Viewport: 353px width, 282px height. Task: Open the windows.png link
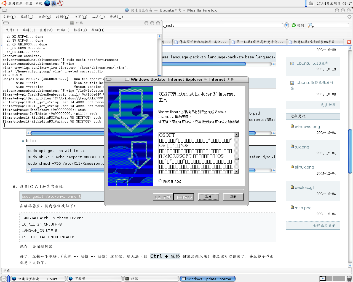[x=307, y=127]
